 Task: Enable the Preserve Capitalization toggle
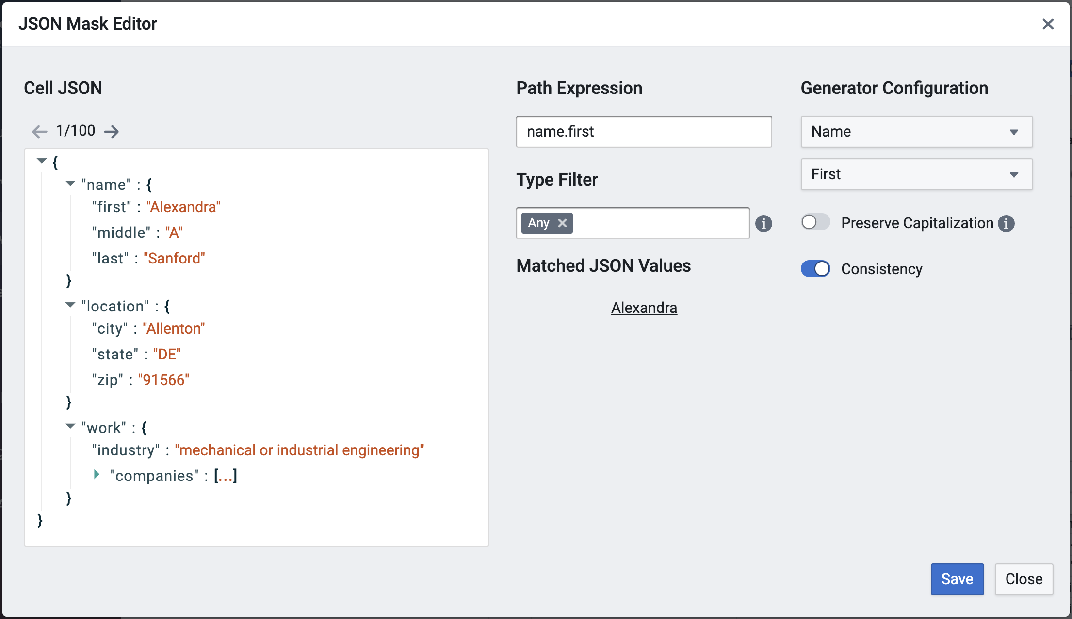point(815,222)
